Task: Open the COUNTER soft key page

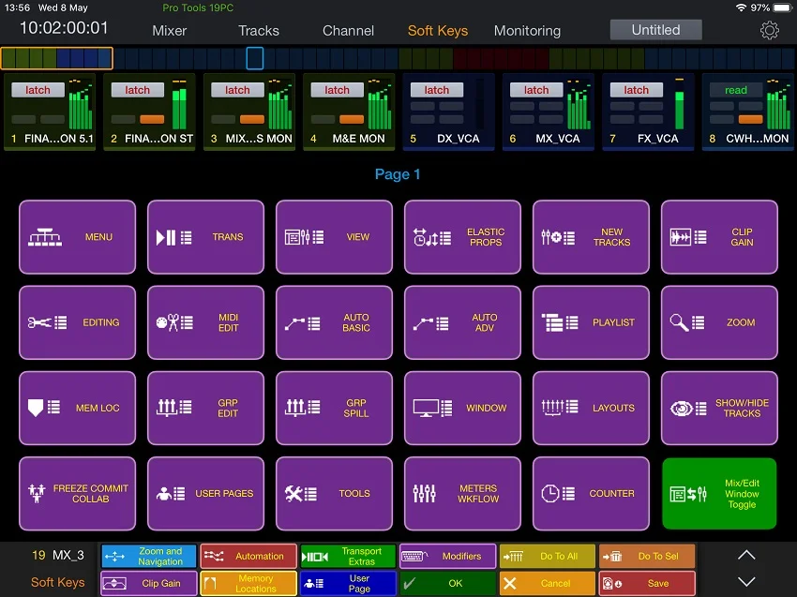Action: click(x=591, y=493)
